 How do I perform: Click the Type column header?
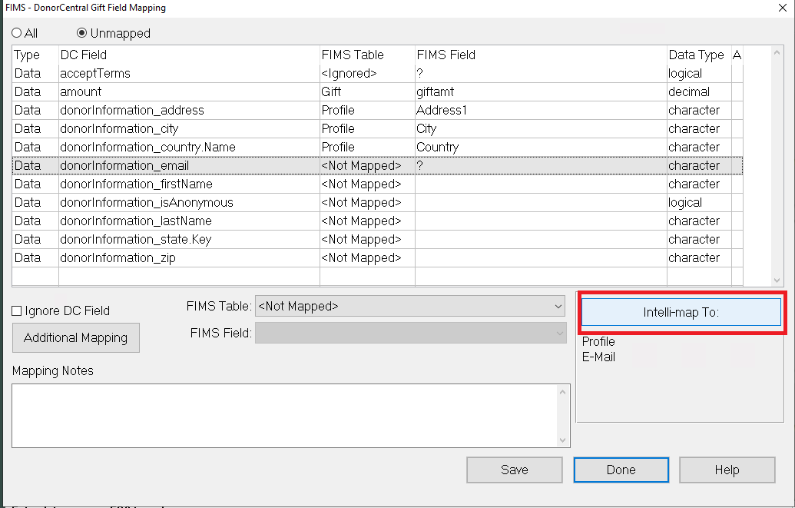click(35, 55)
